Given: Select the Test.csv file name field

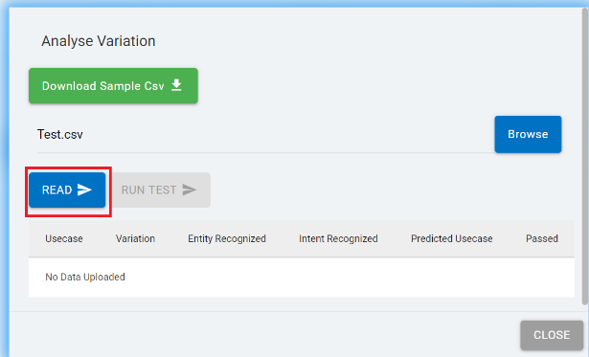Looking at the screenshot, I should pyautogui.click(x=265, y=134).
